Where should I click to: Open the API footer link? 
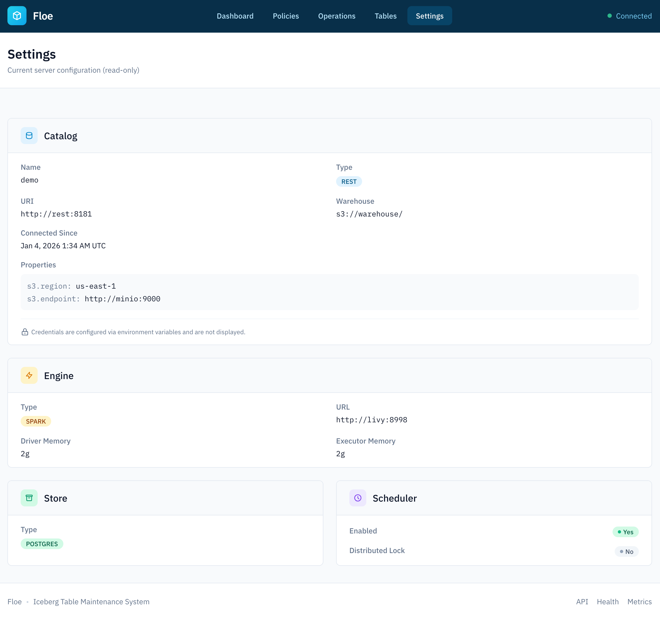pyautogui.click(x=582, y=602)
